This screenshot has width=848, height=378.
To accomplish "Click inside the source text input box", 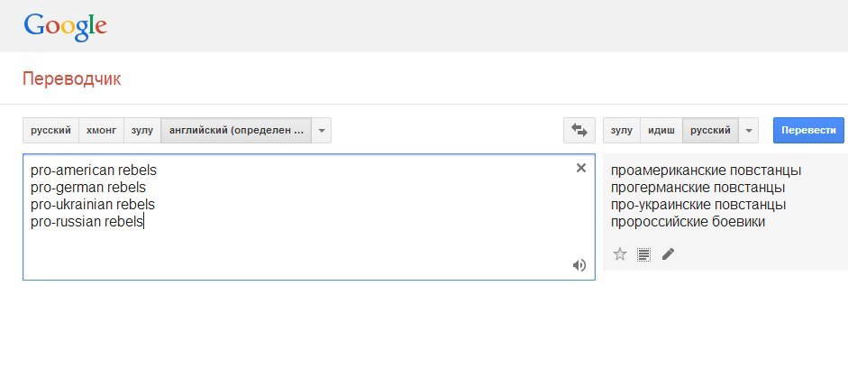I will [x=309, y=217].
